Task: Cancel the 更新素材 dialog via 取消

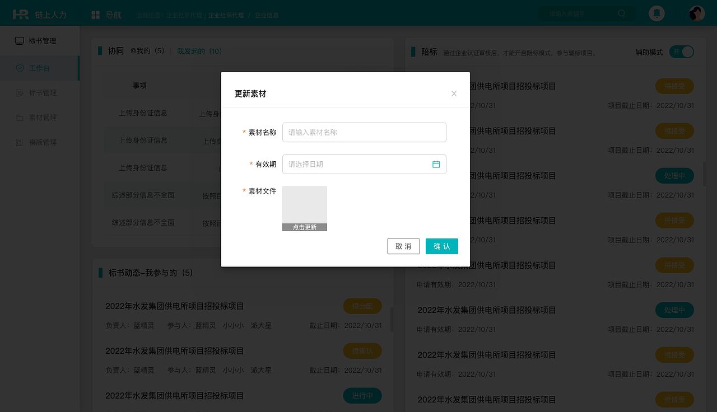Action: [x=403, y=246]
